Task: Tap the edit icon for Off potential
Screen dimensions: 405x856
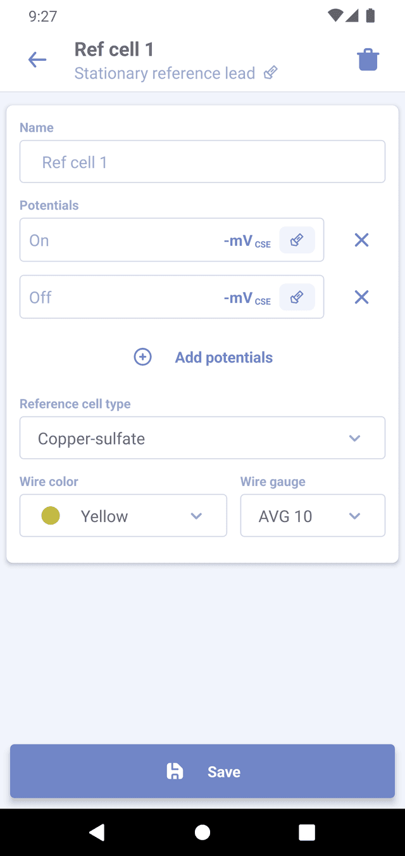Action: point(297,297)
